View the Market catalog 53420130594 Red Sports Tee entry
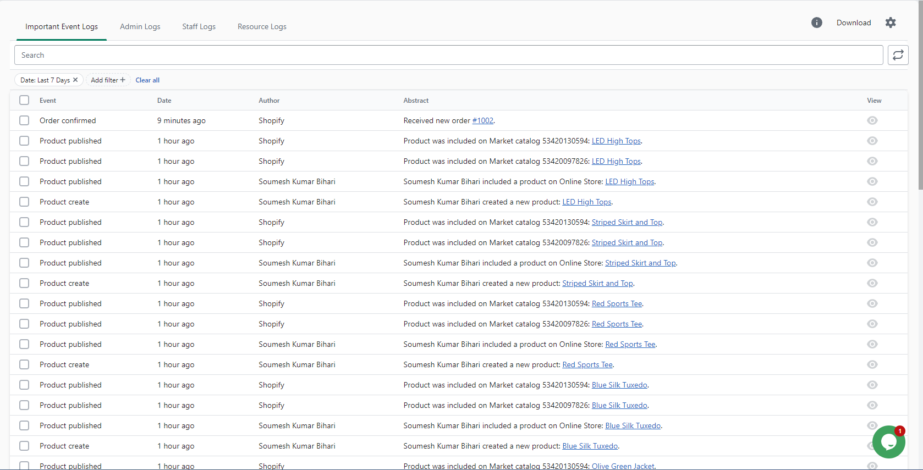The image size is (923, 470). pyautogui.click(x=872, y=303)
